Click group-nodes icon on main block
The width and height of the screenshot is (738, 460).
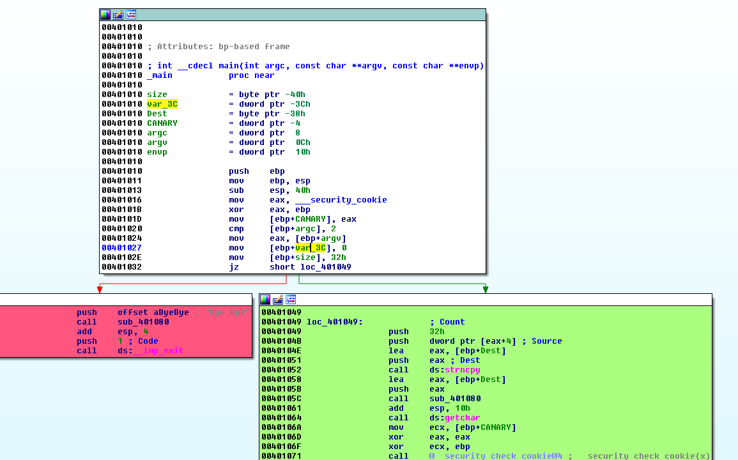(x=131, y=15)
